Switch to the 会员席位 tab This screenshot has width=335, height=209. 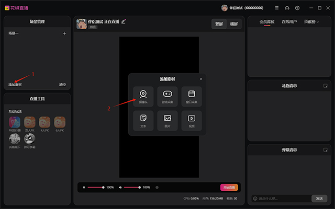267,22
